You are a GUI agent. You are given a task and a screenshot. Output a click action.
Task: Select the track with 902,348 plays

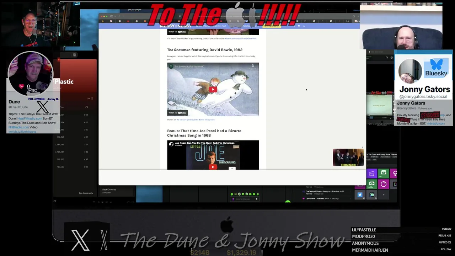coord(73,137)
